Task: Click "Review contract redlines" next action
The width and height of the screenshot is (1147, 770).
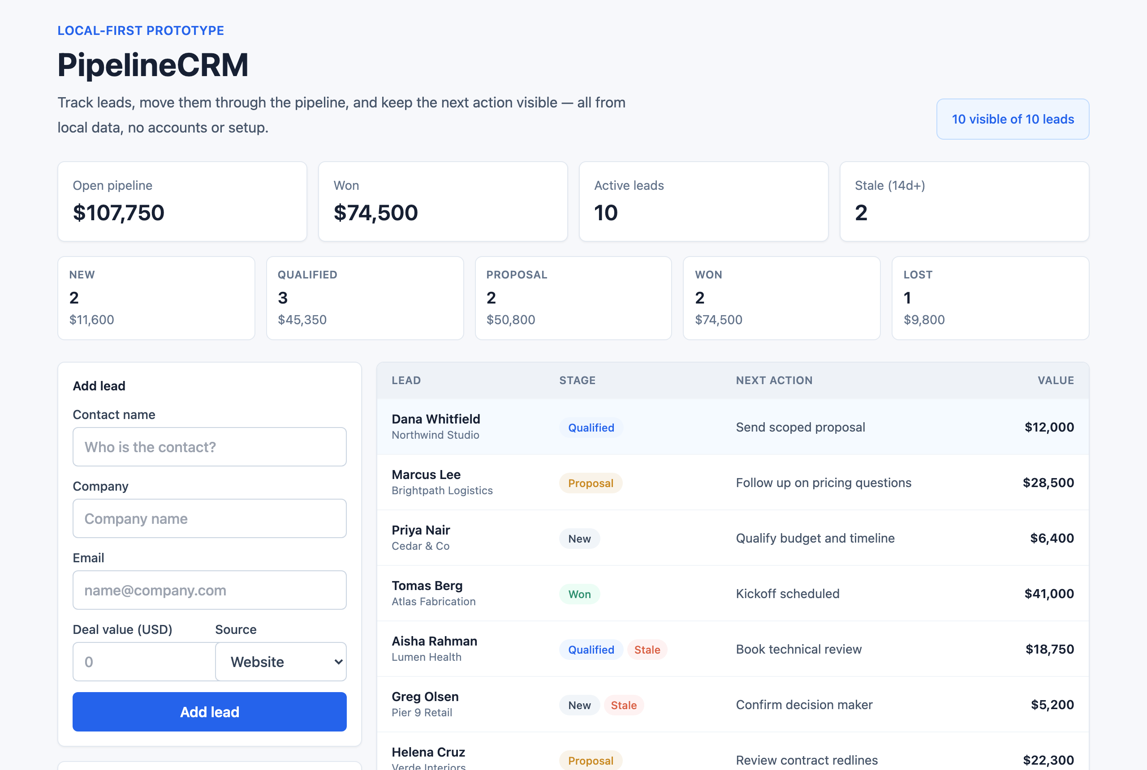Action: [x=807, y=760]
